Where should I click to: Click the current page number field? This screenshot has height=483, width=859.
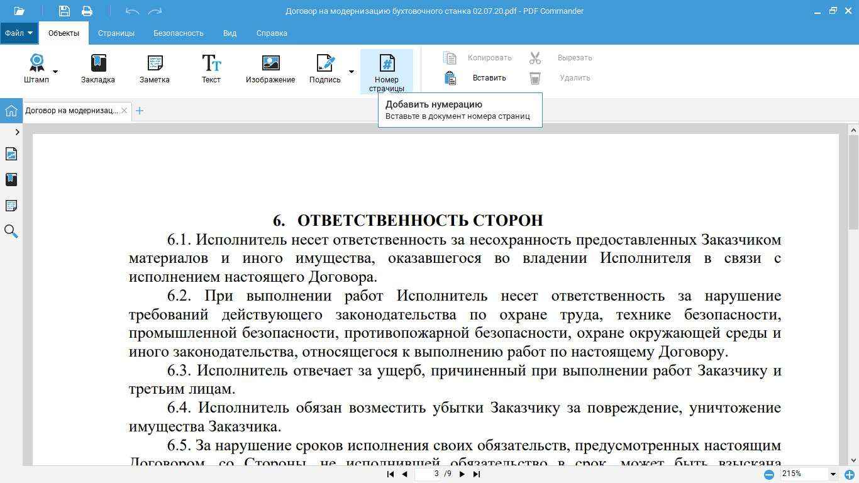(x=429, y=474)
